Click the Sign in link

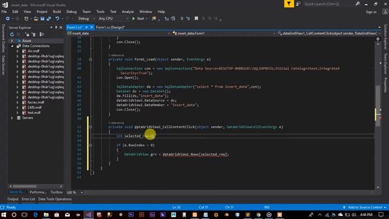pyautogui.click(x=371, y=12)
